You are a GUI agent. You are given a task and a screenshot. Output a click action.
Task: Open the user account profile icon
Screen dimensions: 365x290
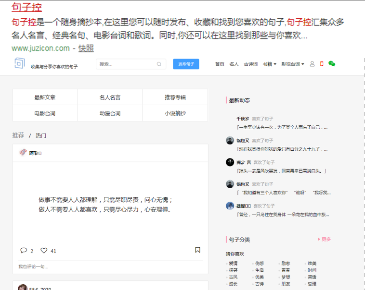pyautogui.click(x=312, y=64)
